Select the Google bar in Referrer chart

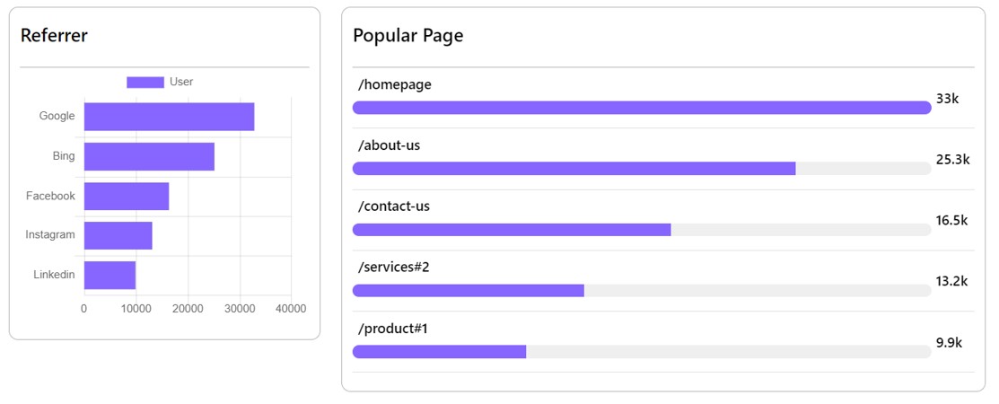point(169,117)
